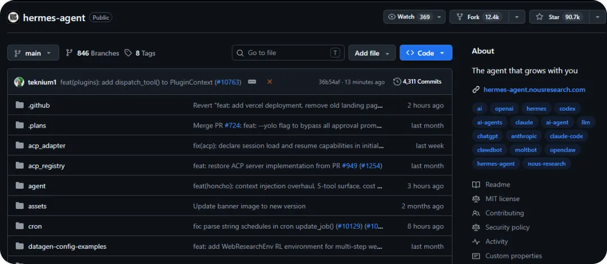Open the Fork options dropdown arrow
This screenshot has height=264, width=607.
coord(517,17)
